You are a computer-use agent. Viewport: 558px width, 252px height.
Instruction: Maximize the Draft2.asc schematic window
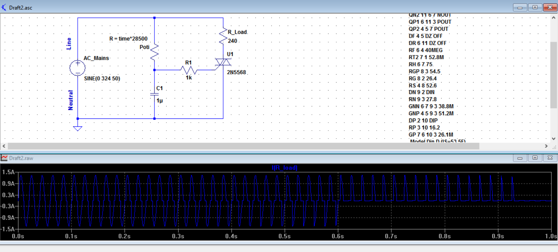(x=535, y=7)
